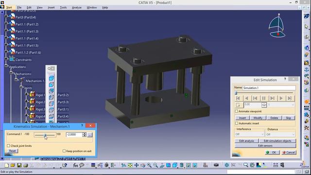This screenshot has height=175, width=311.
Task: Click the Fit All In view icon
Action: click(x=130, y=165)
